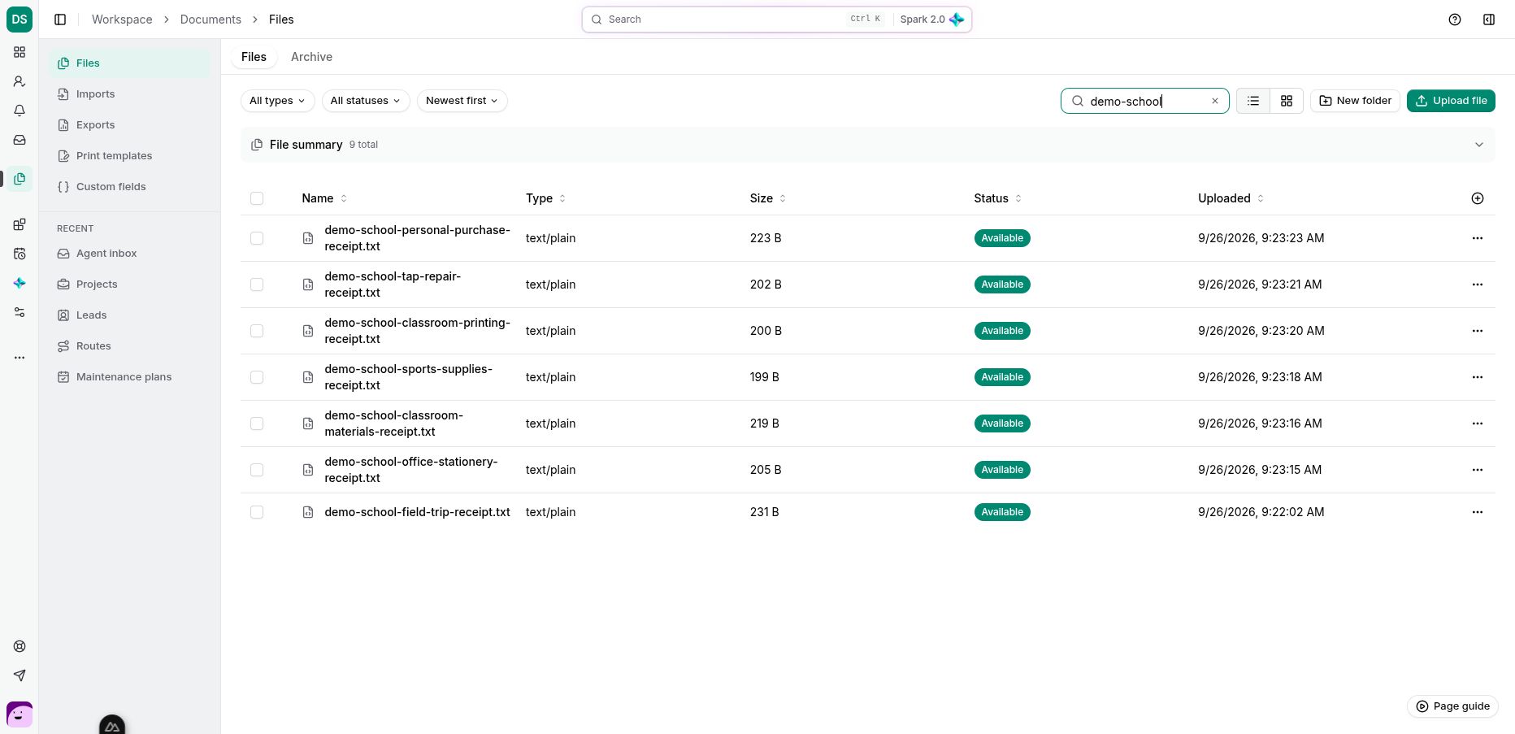Check demo-school-personal-purchase-receipt.txt row

click(x=257, y=238)
